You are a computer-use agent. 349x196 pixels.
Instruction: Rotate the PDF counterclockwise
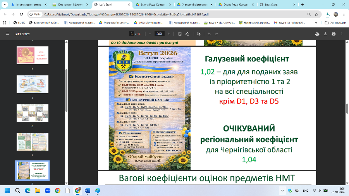pos(187,34)
